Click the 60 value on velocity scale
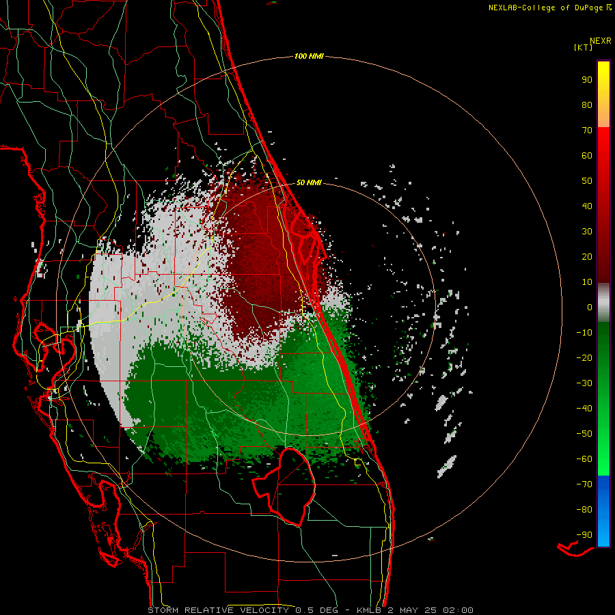Viewport: 615px width, 615px height. [587, 156]
